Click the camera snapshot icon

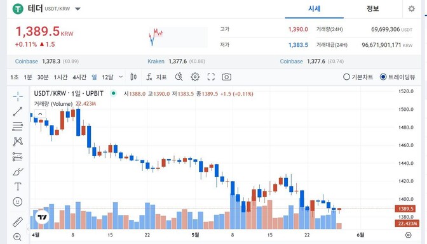pyautogui.click(x=226, y=77)
